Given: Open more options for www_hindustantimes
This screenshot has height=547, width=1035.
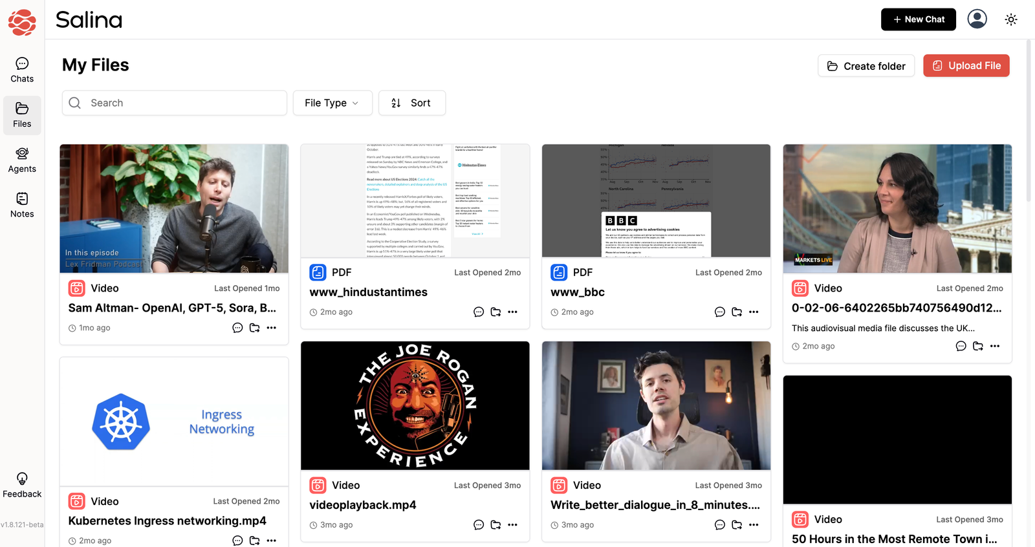Looking at the screenshot, I should pyautogui.click(x=513, y=312).
